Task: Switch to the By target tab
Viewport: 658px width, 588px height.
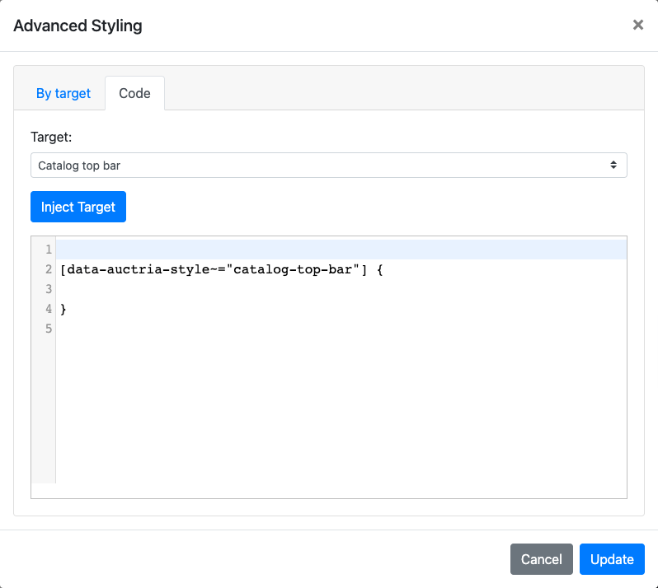Action: (63, 93)
